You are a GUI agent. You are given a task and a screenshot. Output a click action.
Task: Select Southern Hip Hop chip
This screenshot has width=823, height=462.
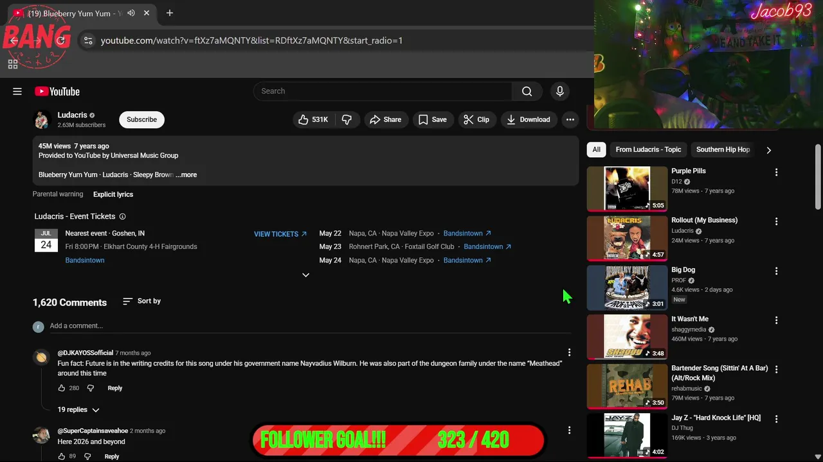click(x=723, y=150)
